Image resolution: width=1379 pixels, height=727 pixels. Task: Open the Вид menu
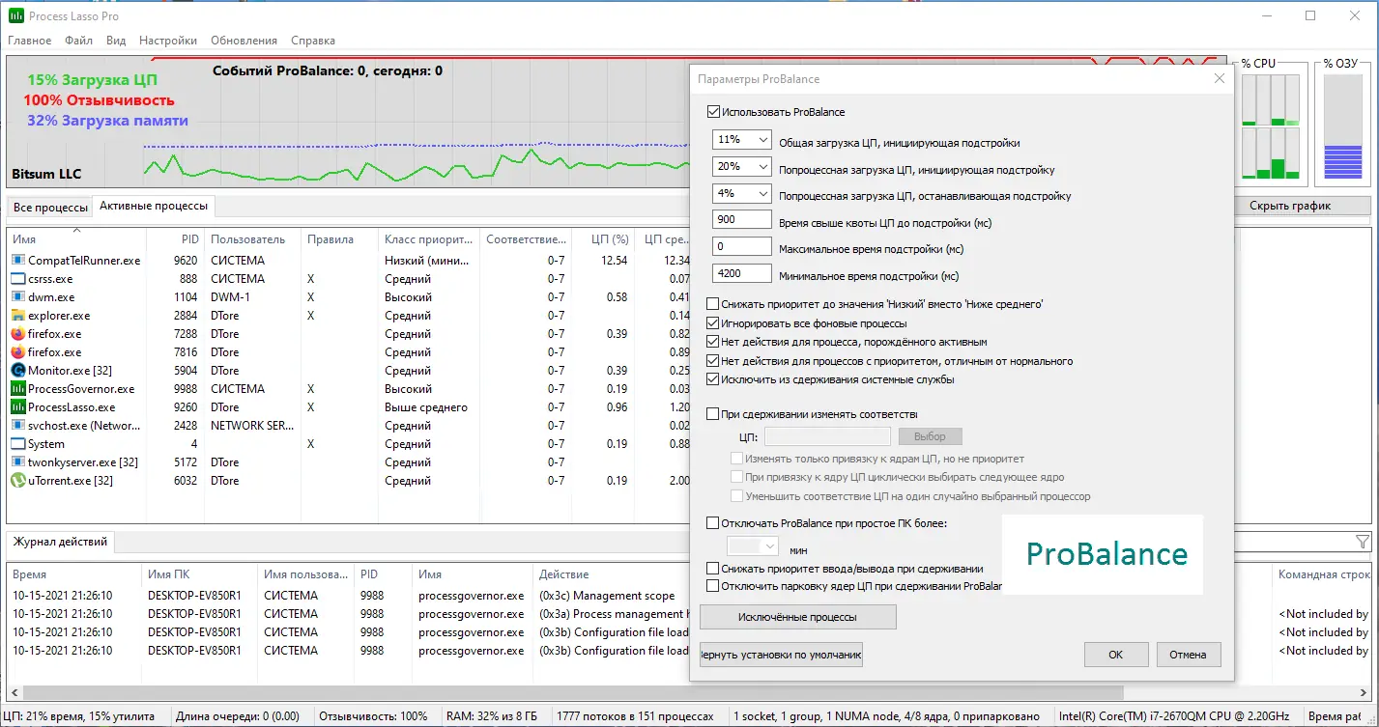116,41
